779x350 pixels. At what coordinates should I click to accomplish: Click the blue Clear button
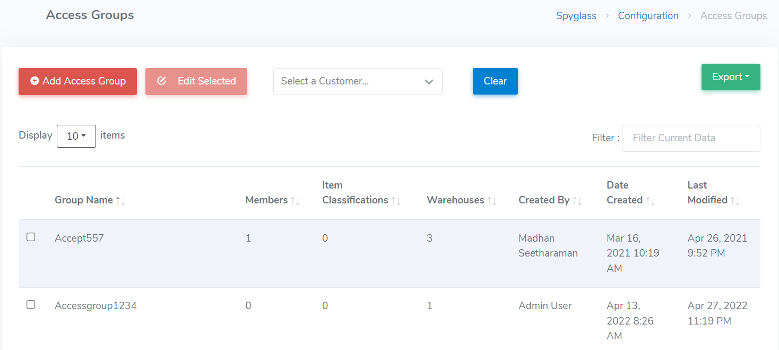[x=495, y=81]
